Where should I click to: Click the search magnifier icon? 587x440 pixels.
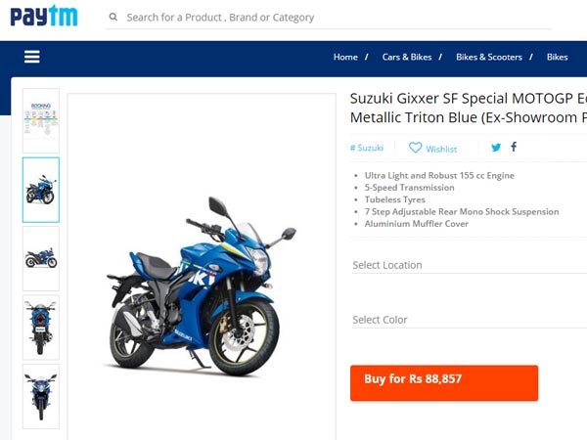[113, 17]
